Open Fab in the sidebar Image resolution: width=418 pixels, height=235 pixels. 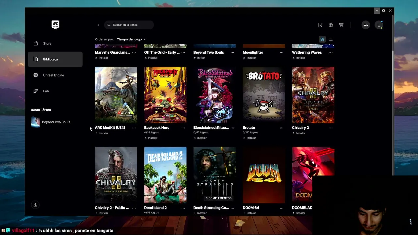[55, 91]
